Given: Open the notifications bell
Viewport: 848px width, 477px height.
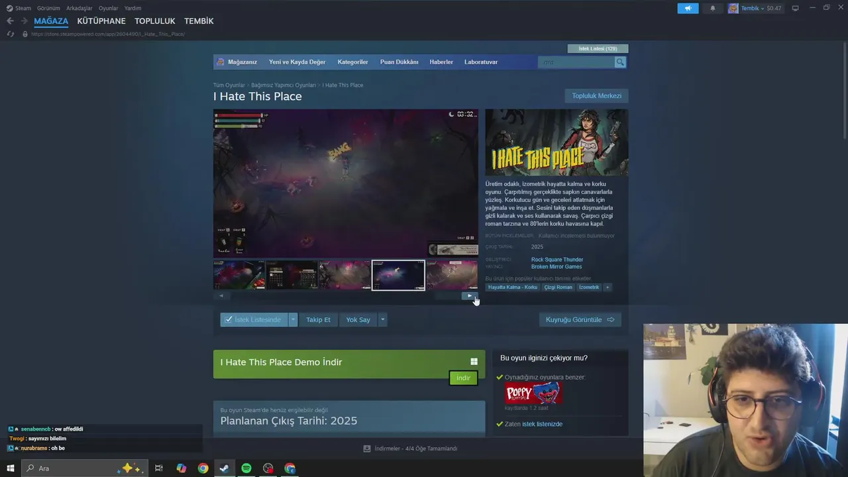Looking at the screenshot, I should (x=713, y=8).
